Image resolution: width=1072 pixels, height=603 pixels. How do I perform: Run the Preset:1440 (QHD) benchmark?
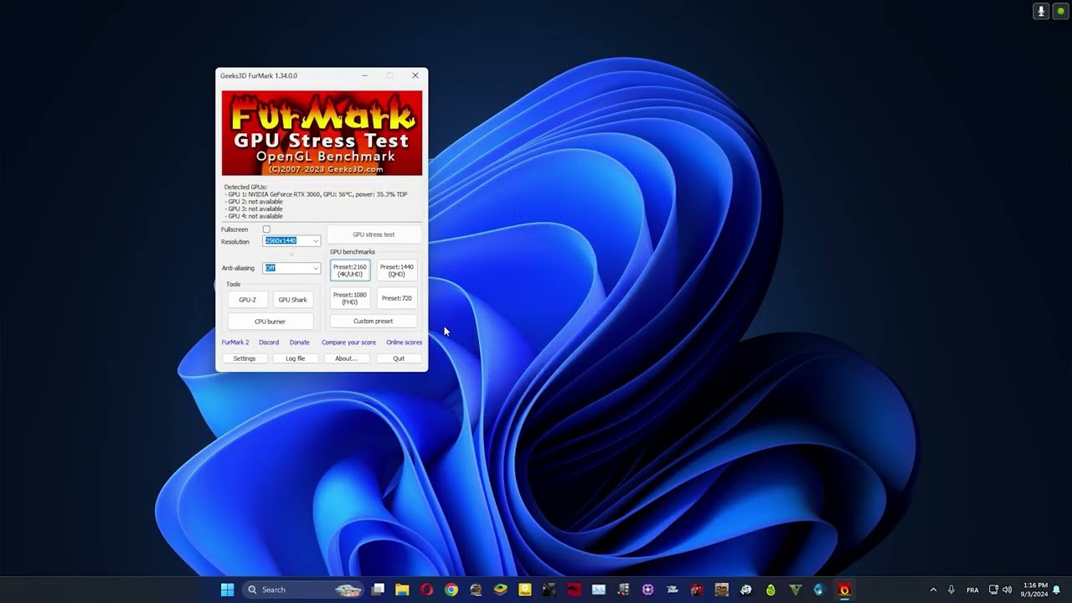[x=397, y=271]
